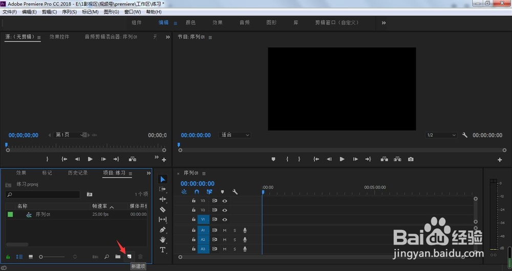Play the Program monitor
The height and width of the screenshot is (271, 512).
(x=342, y=159)
